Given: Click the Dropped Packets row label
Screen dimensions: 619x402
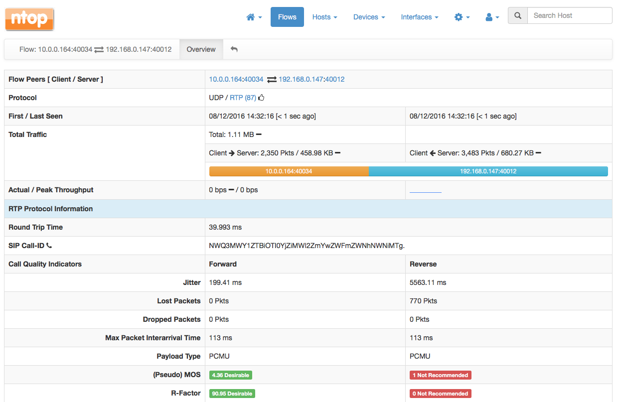Looking at the screenshot, I should click(x=172, y=319).
